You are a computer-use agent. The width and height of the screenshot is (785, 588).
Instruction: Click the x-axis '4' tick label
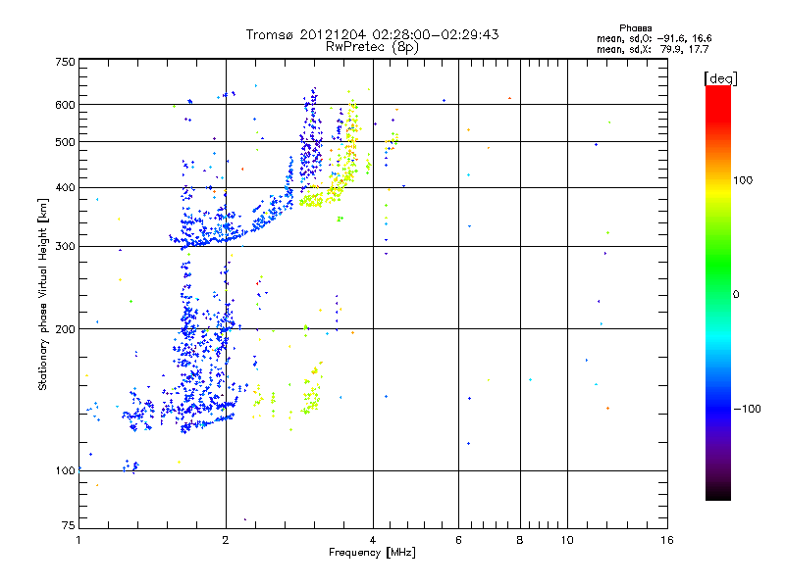point(373,540)
